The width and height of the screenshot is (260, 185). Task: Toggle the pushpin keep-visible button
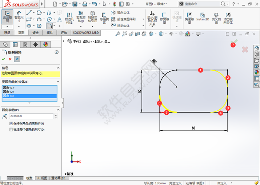click(x=17, y=59)
